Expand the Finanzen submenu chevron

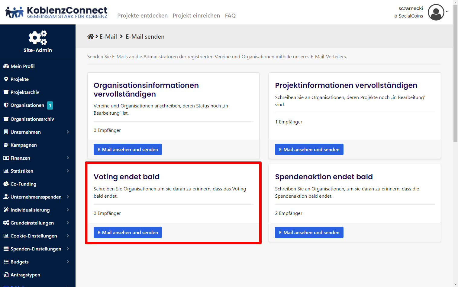[68, 158]
